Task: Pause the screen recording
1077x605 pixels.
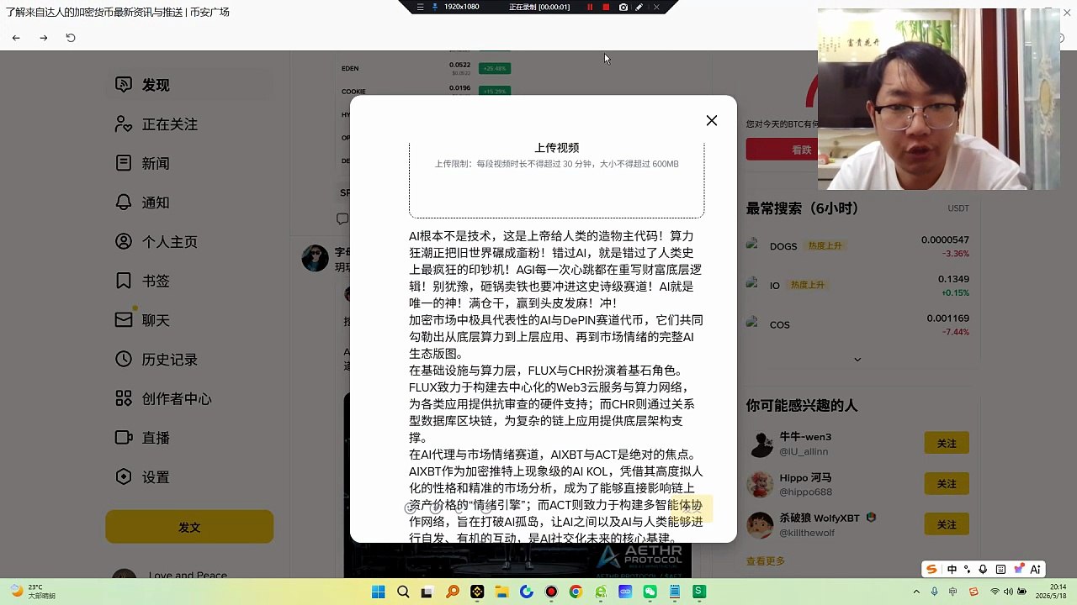Action: pyautogui.click(x=590, y=7)
